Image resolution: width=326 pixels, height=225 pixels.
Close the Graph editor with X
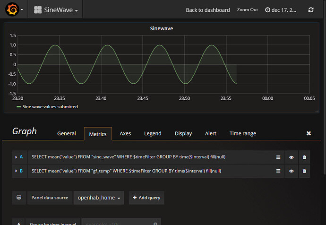pos(309,134)
